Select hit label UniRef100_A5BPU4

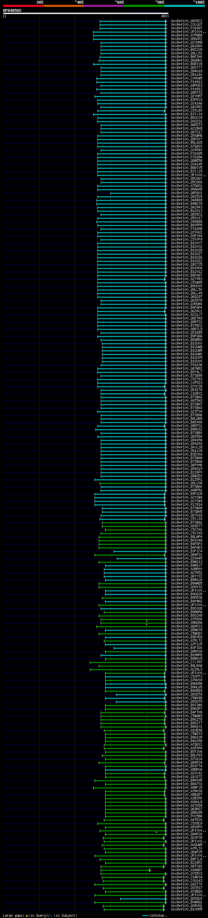187,770
